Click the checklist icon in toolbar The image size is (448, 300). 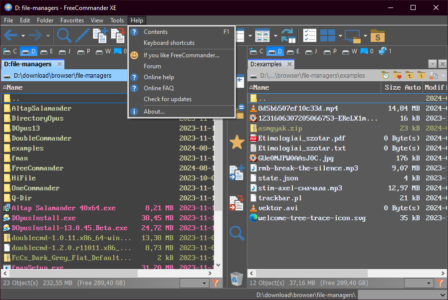click(x=309, y=36)
